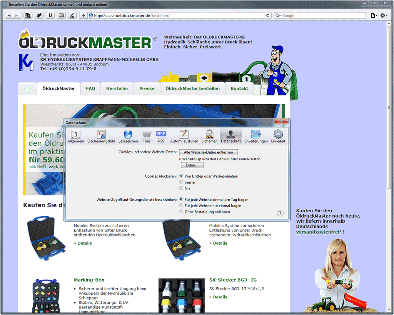Choose 'Für jede Website nur einmal fragen'
The image size is (394, 315).
click(x=181, y=205)
